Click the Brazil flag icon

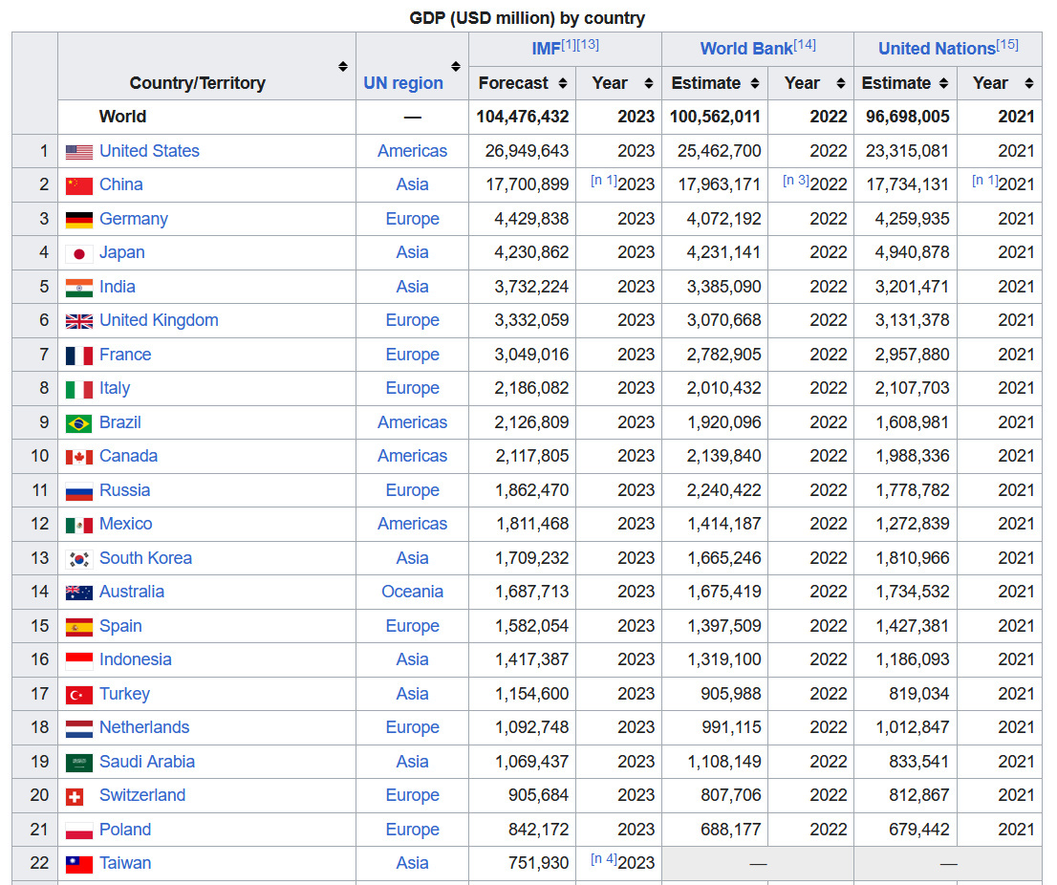click(78, 423)
